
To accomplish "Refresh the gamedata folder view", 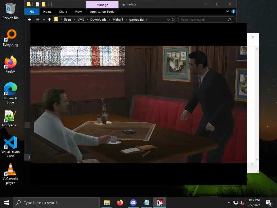I will (173, 19).
